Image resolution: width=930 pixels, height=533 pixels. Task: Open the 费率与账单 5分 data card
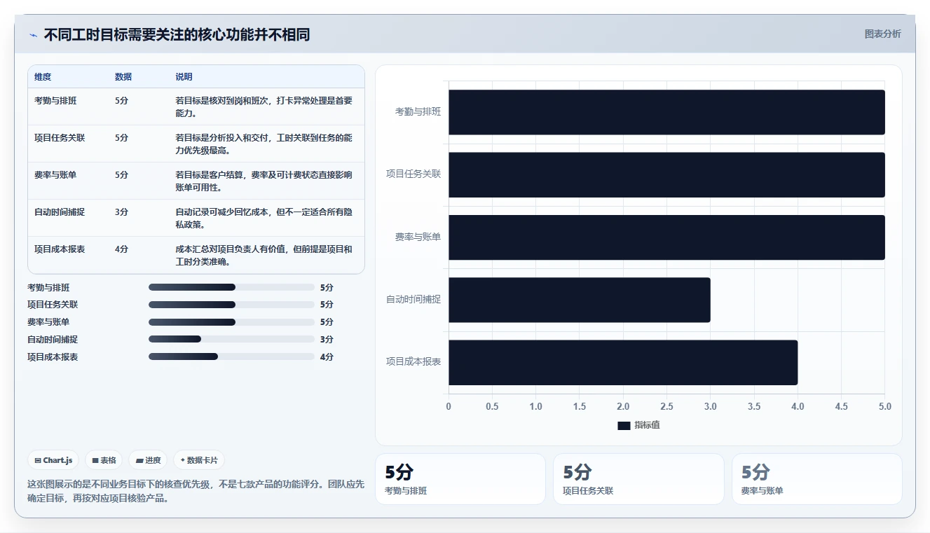[817, 479]
